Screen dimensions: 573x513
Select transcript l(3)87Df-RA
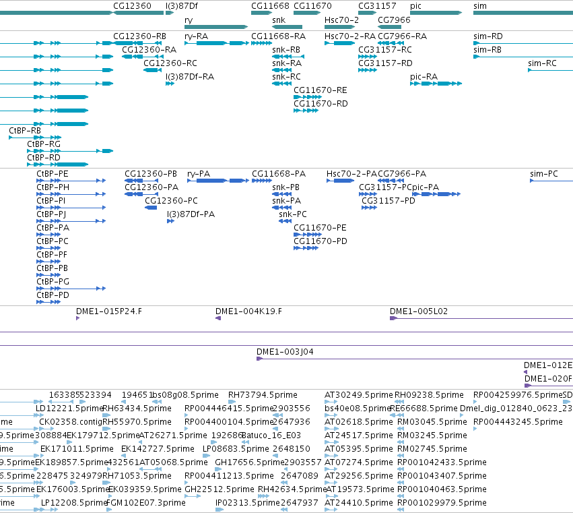[190, 77]
